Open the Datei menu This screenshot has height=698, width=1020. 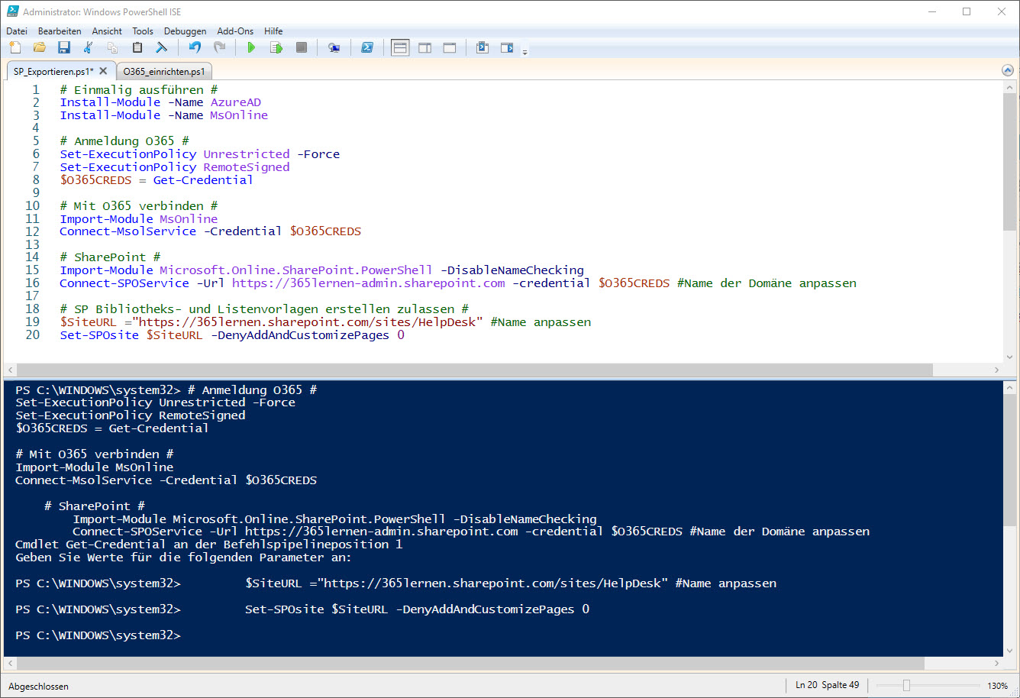pos(17,31)
